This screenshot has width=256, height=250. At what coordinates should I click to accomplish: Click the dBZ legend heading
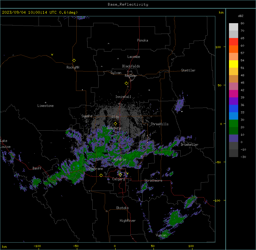241,16
